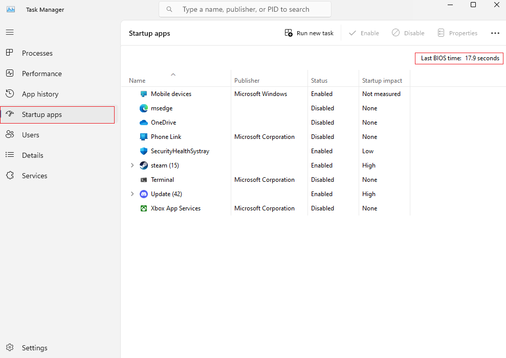Click the App history clock icon
This screenshot has height=358, width=506.
10,94
